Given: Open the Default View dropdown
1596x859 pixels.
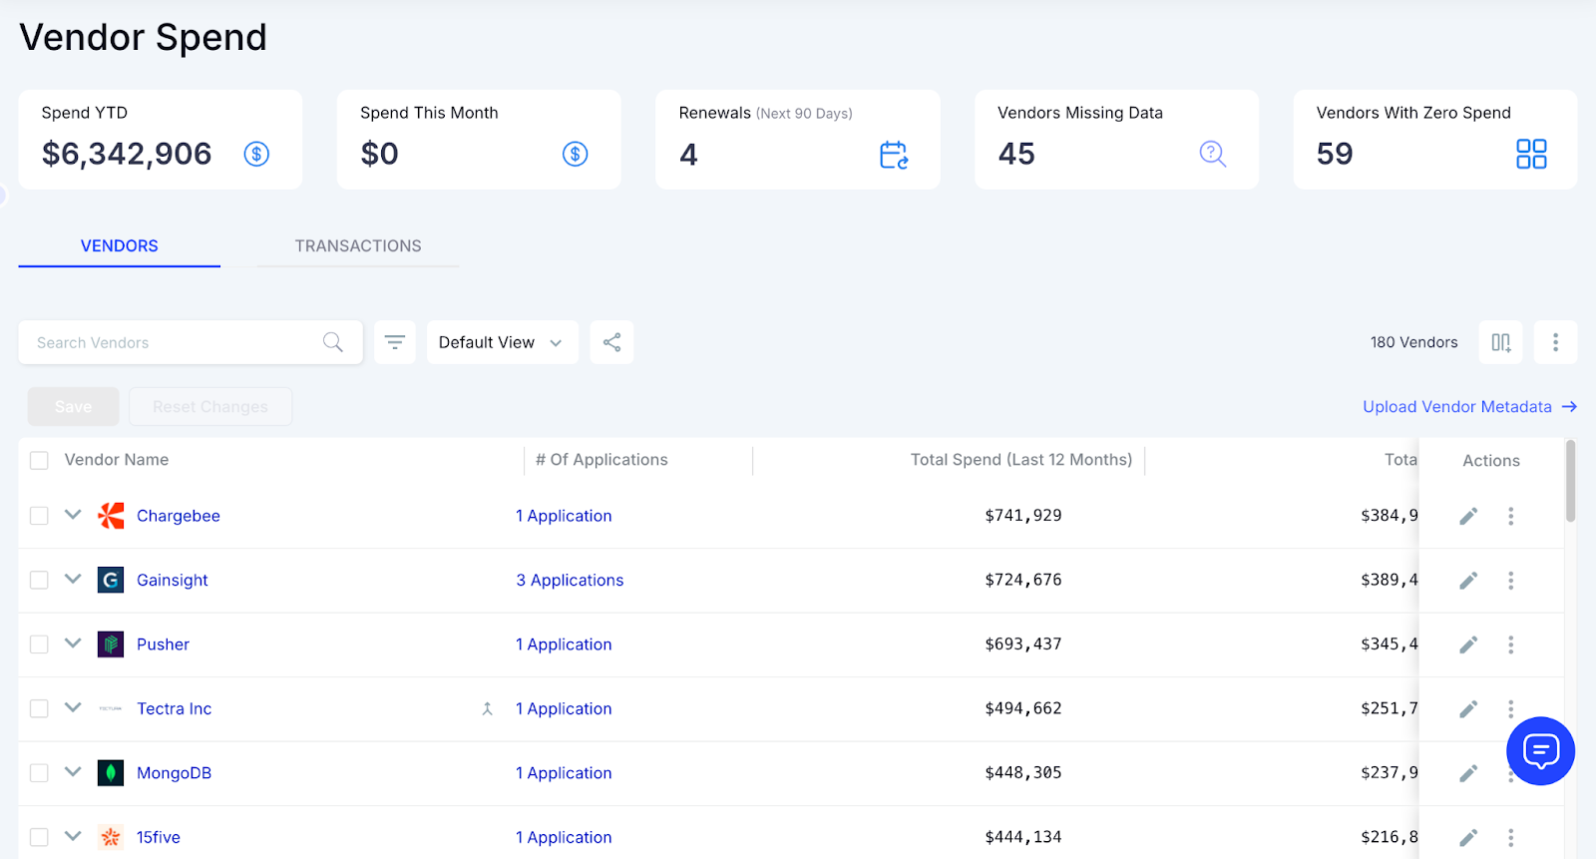Looking at the screenshot, I should pos(502,342).
